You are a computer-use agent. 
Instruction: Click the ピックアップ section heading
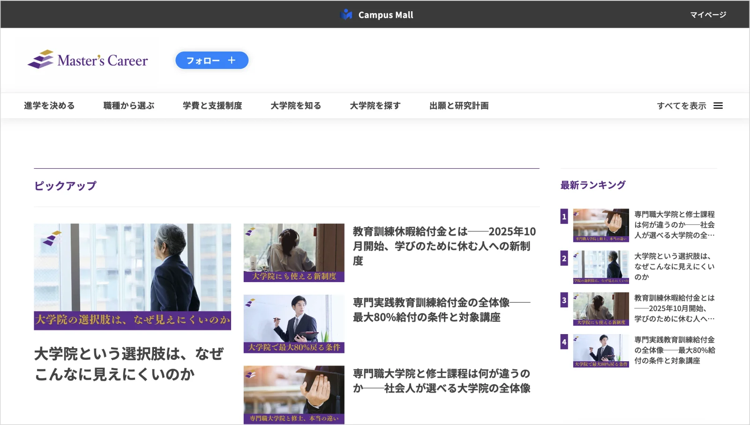pos(65,186)
